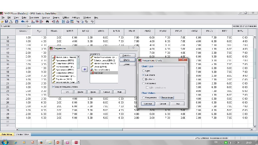Select the Pie charts radio button
258x145 pixels.
[x=144, y=79]
